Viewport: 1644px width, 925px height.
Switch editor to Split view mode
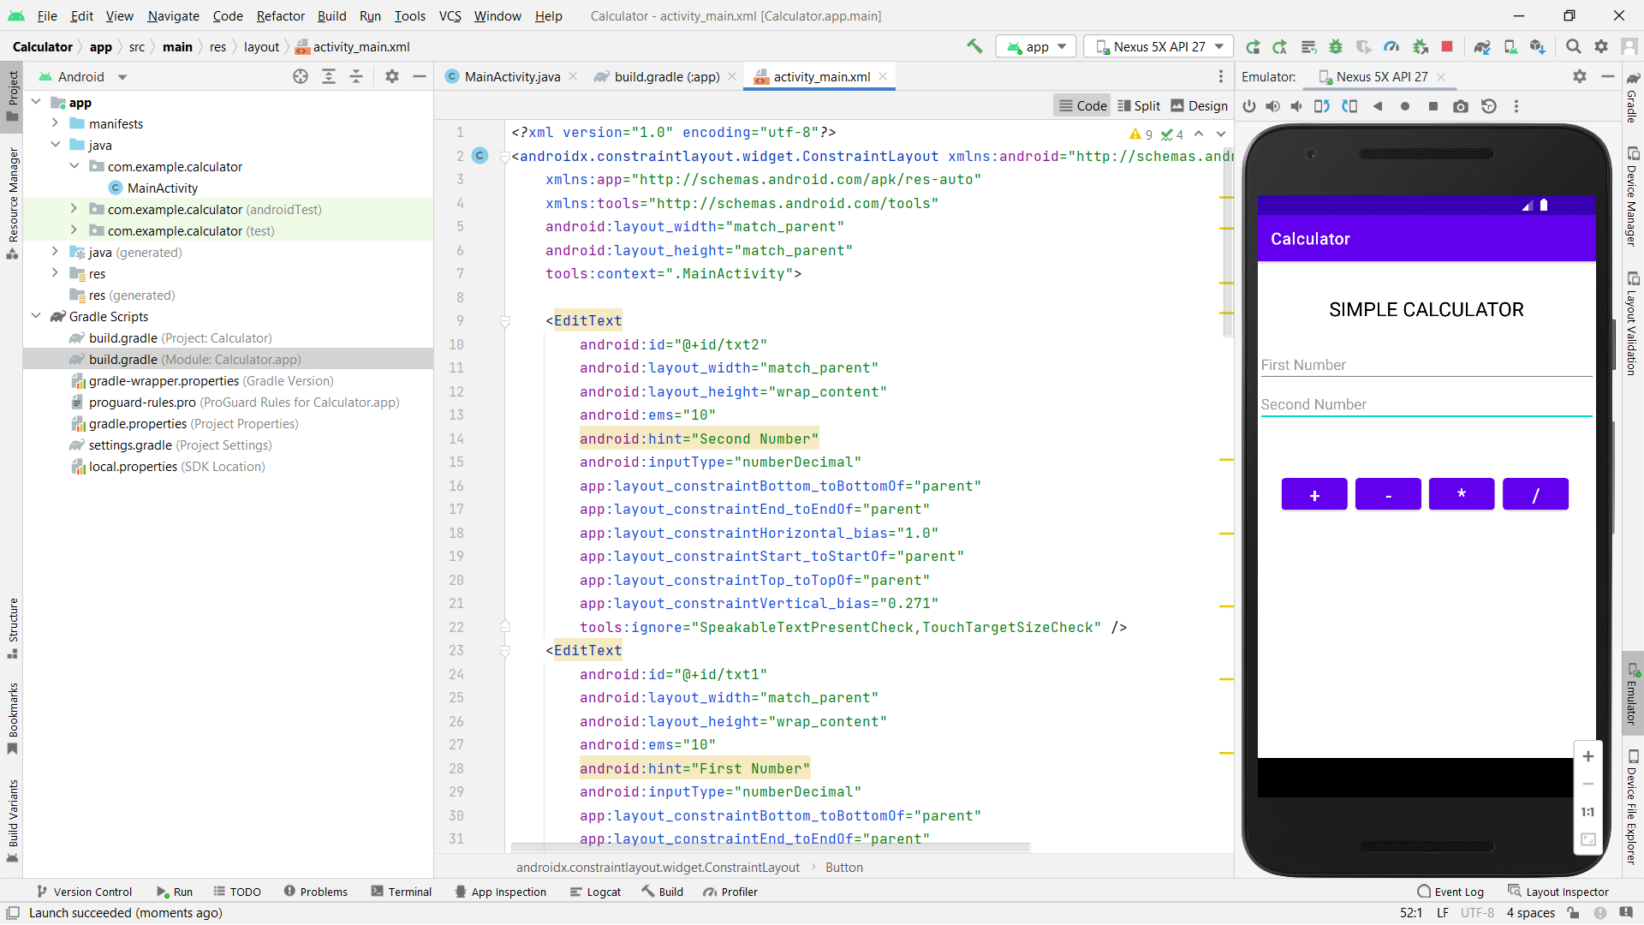pos(1139,105)
